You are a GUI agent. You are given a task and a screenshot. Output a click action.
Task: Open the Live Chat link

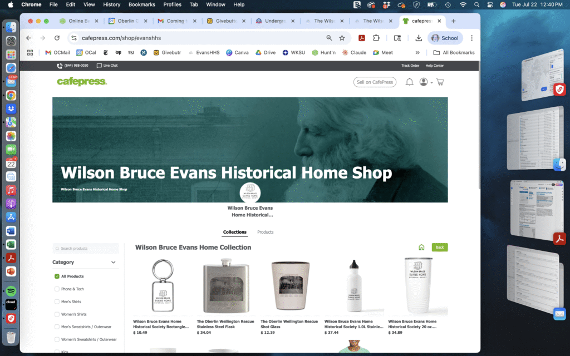[107, 66]
